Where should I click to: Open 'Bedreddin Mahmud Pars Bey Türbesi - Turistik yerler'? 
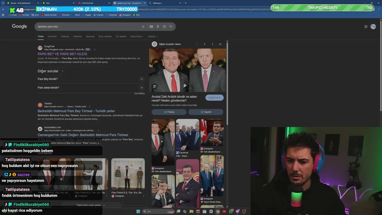pos(76,111)
